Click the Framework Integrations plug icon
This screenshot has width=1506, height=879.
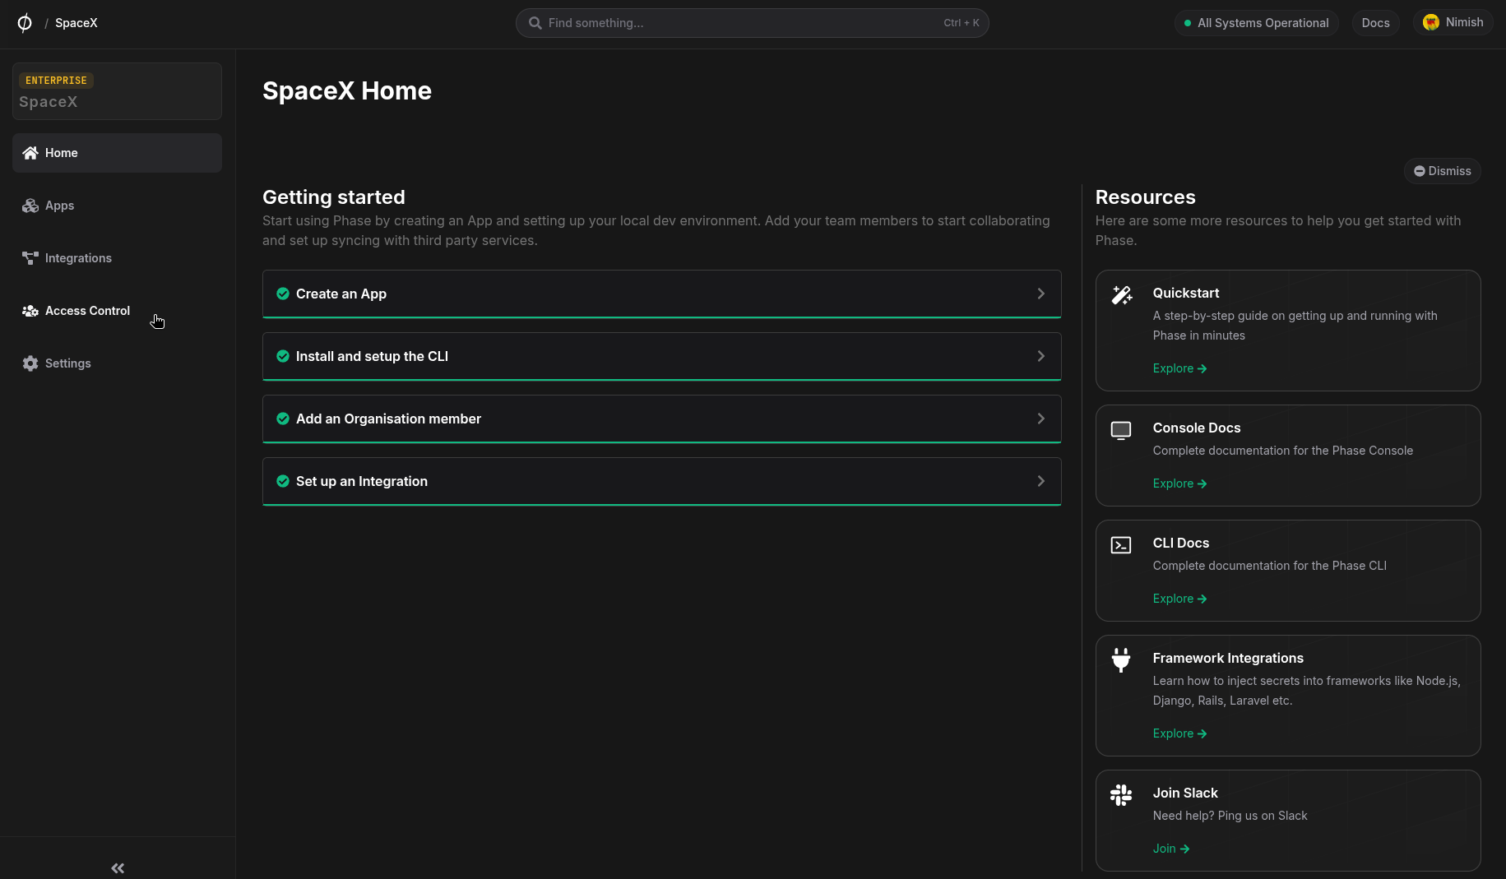pos(1121,659)
